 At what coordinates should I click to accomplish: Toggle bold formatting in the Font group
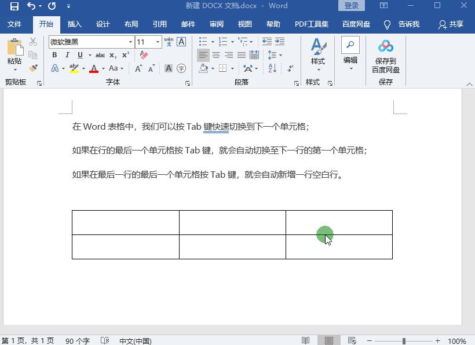(x=54, y=54)
